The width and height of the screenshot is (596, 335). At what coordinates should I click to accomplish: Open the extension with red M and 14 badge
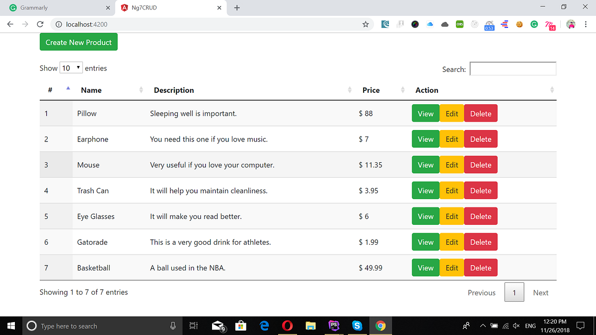pyautogui.click(x=550, y=24)
